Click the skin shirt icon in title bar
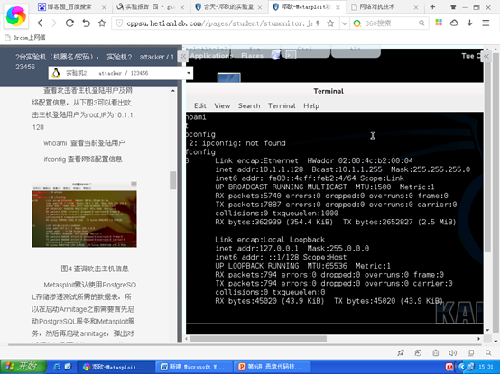Screen dimensions: 500x374 point(453,7)
